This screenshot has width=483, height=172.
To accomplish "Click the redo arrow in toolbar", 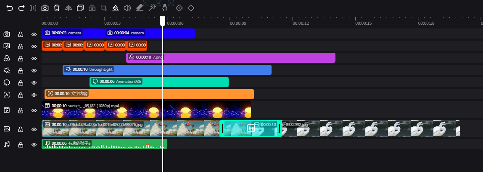I will point(21,8).
